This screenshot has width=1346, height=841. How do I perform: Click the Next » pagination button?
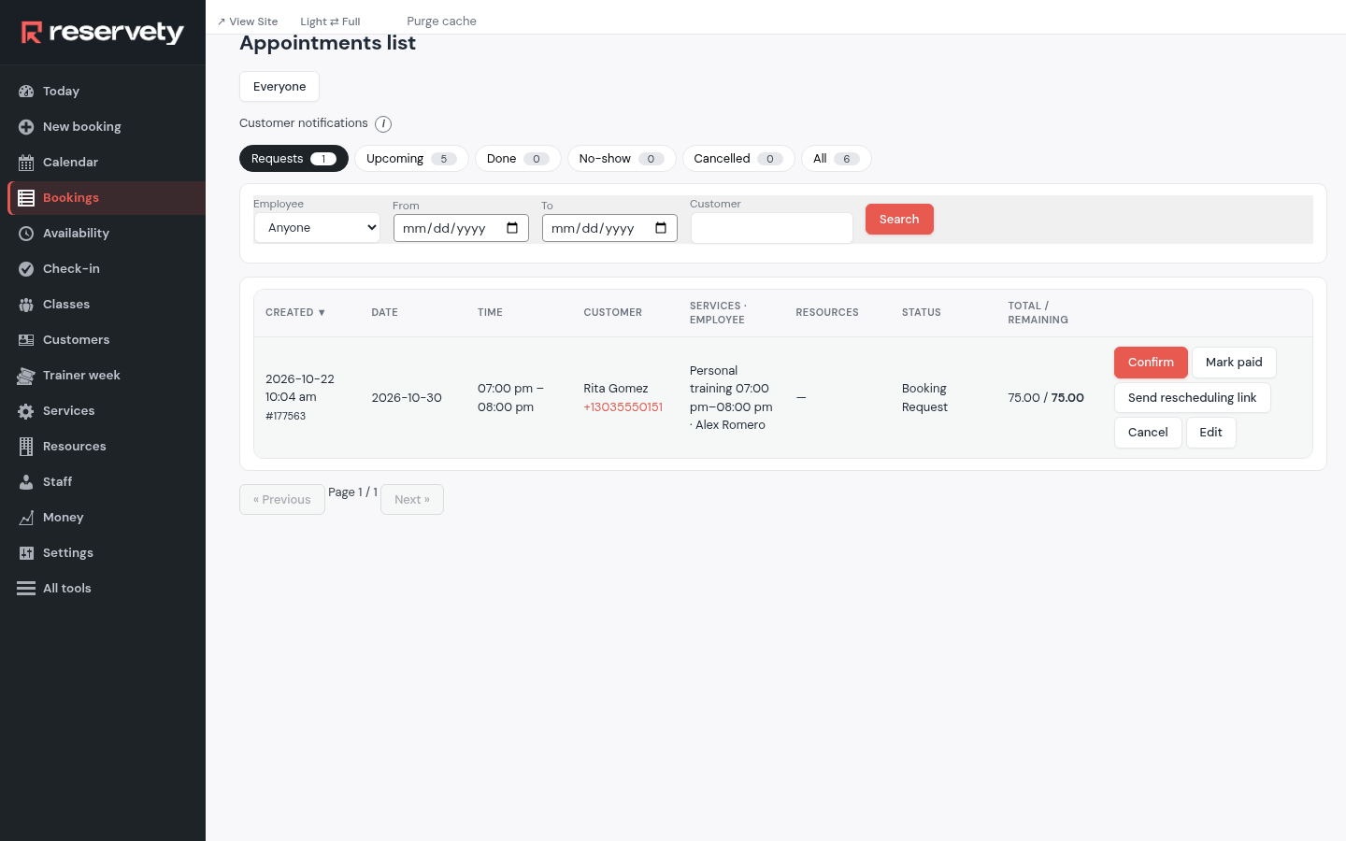point(412,500)
